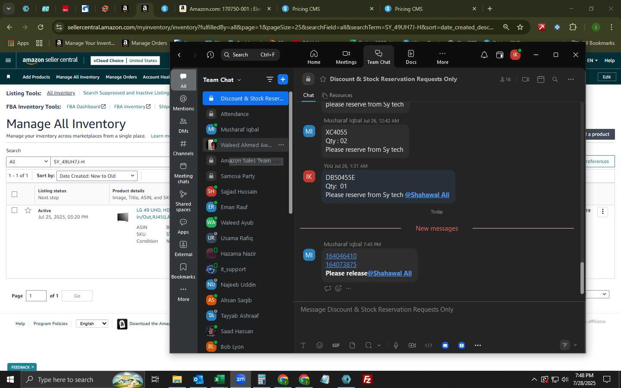This screenshot has height=388, width=621.
Task: Open Excel from Windows taskbar
Action: pyautogui.click(x=220, y=379)
